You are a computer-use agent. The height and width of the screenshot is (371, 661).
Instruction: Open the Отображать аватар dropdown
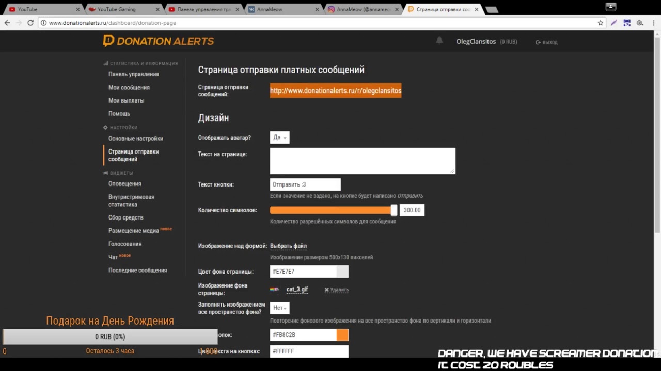[x=279, y=138]
